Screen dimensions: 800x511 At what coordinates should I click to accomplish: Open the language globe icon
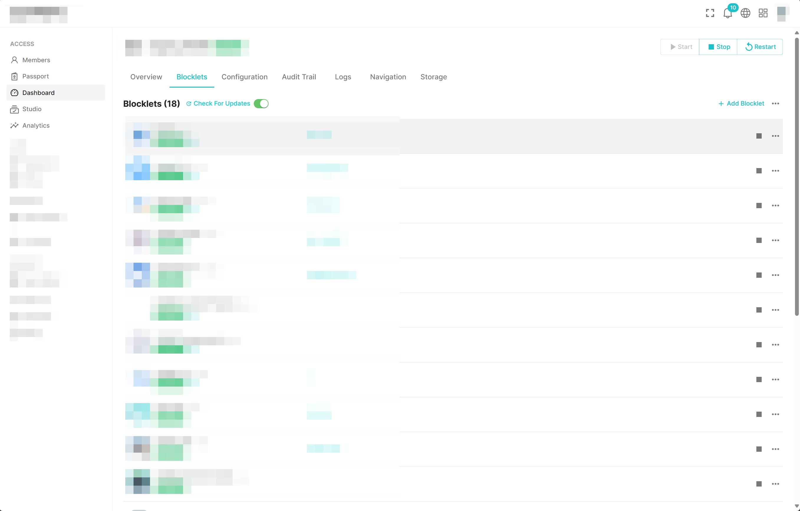pyautogui.click(x=745, y=13)
